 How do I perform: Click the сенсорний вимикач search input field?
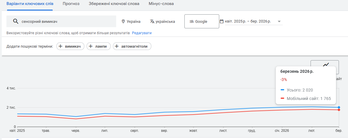[x=67, y=21]
